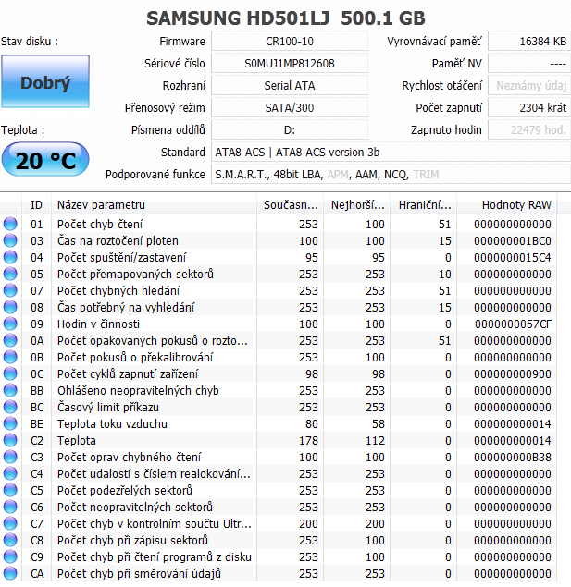Image resolution: width=571 pixels, height=587 pixels.
Task: Click status icon for Počet podezřelých sektorů
Action: tap(10, 490)
